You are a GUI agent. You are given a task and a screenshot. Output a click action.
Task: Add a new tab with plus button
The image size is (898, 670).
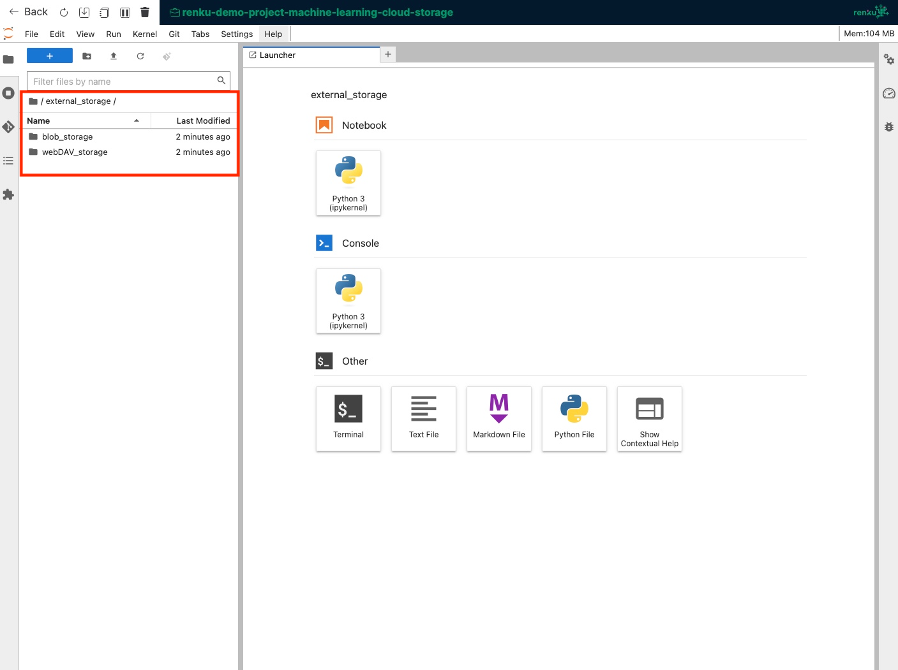(387, 54)
